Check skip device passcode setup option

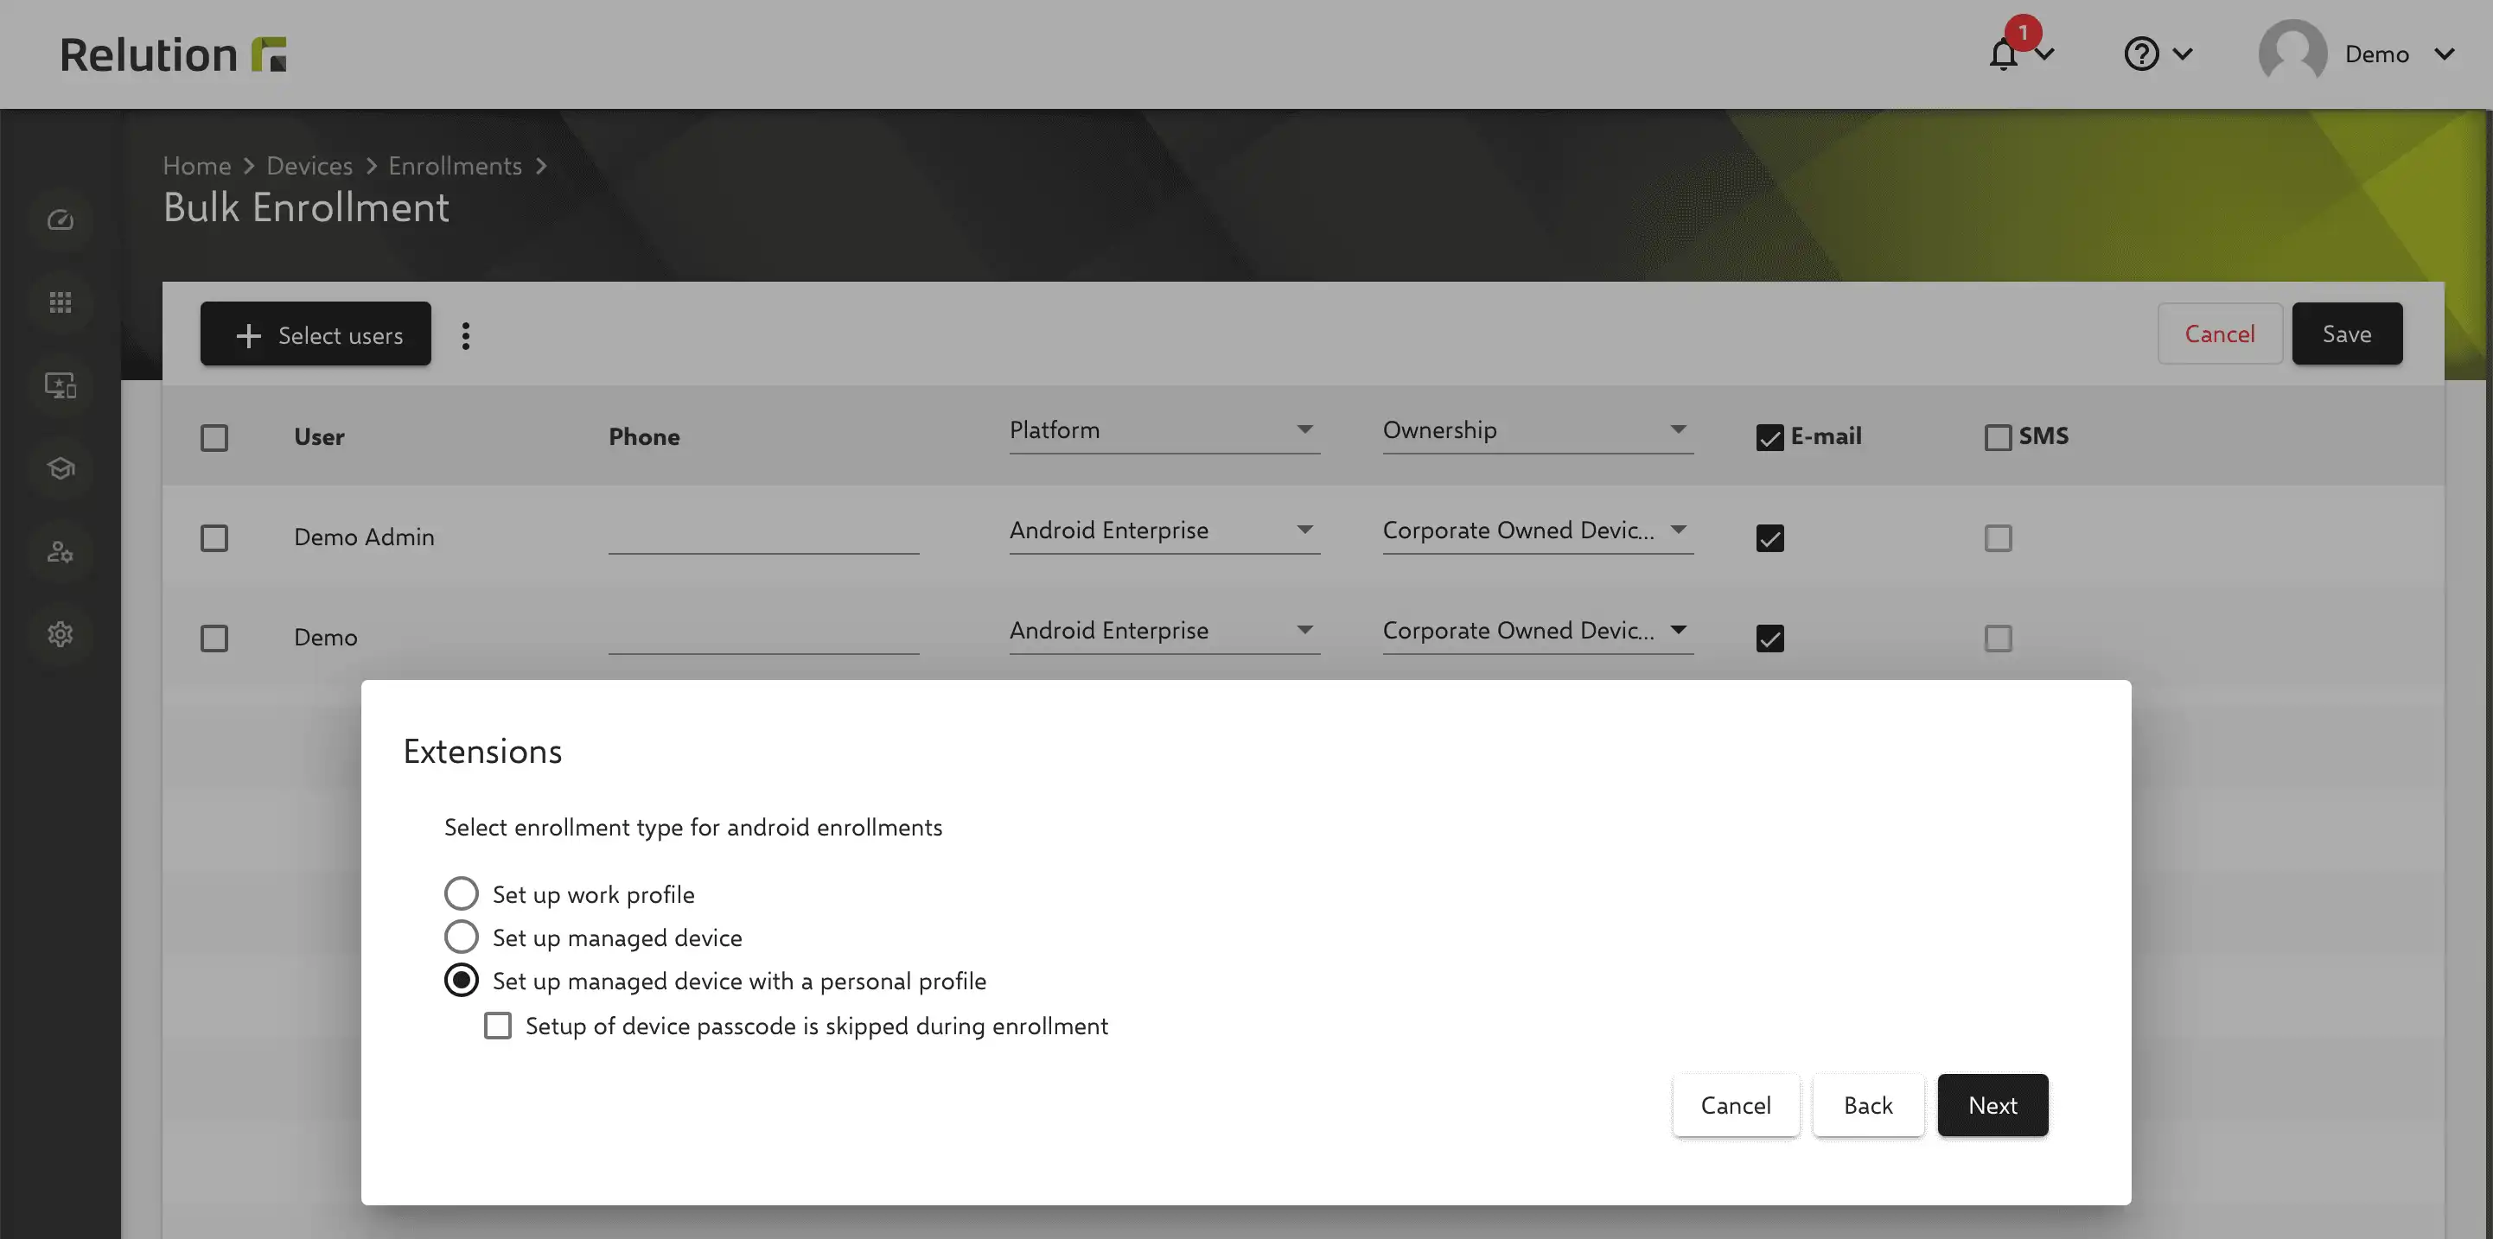click(497, 1026)
